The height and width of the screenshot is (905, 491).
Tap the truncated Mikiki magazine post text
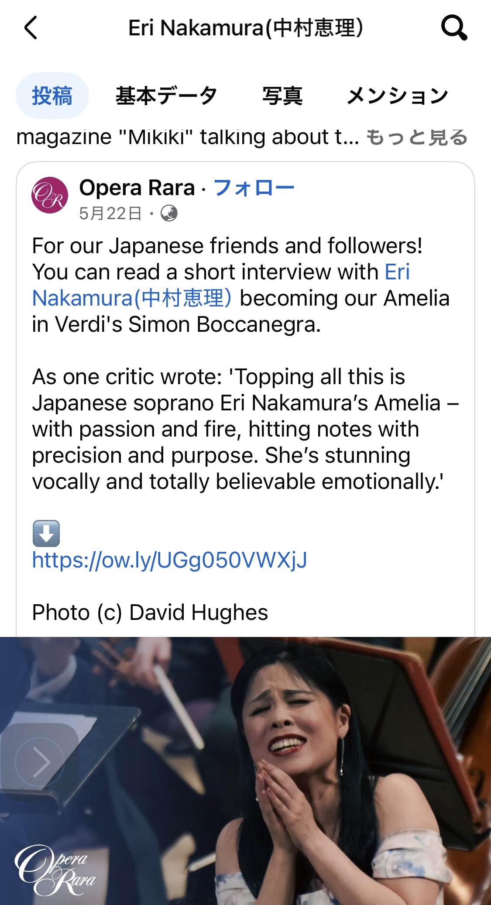coord(188,137)
